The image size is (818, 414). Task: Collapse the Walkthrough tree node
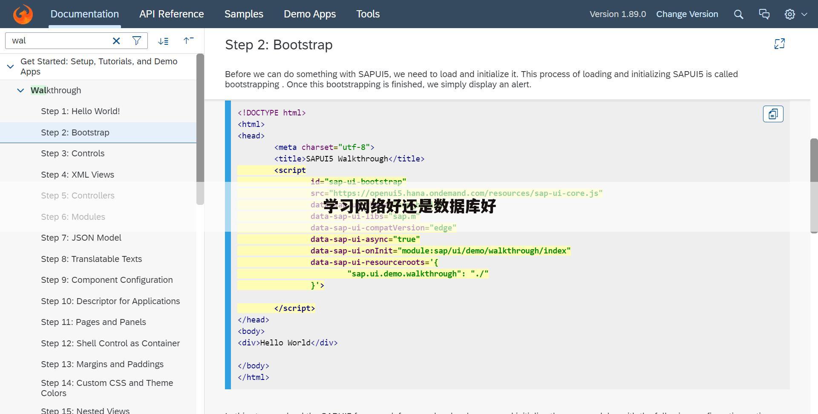coord(20,90)
